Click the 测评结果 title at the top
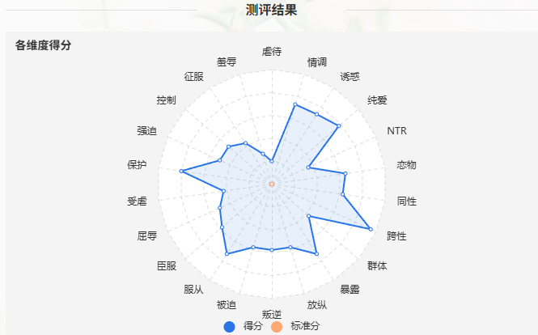This screenshot has height=335, width=538. 271,10
